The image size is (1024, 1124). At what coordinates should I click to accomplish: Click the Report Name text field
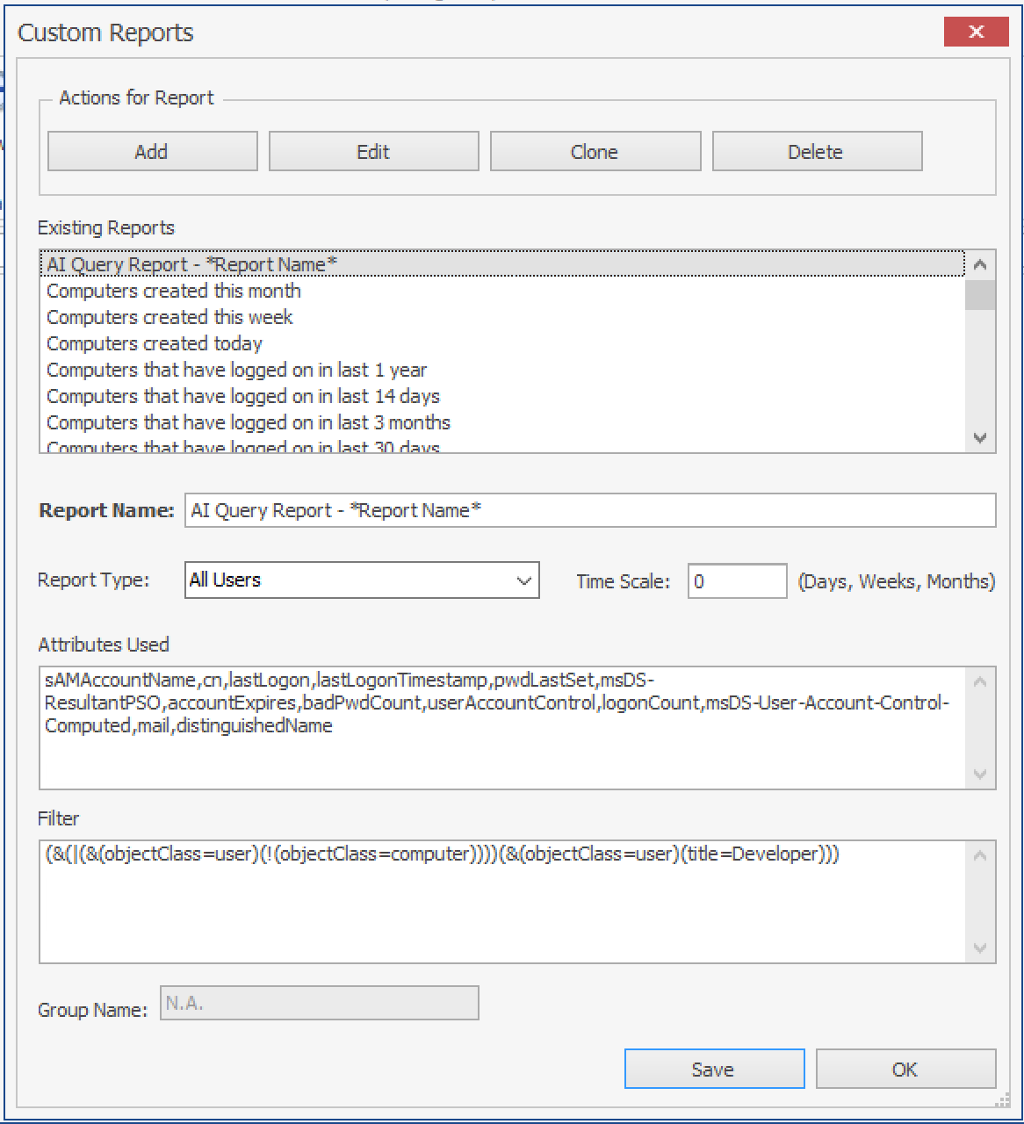589,510
